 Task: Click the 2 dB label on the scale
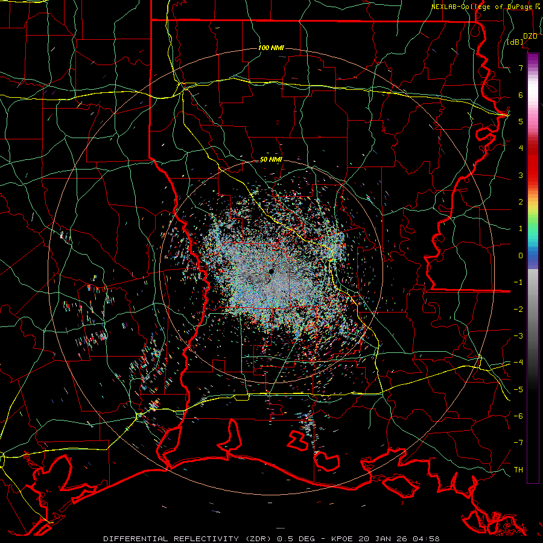point(521,202)
